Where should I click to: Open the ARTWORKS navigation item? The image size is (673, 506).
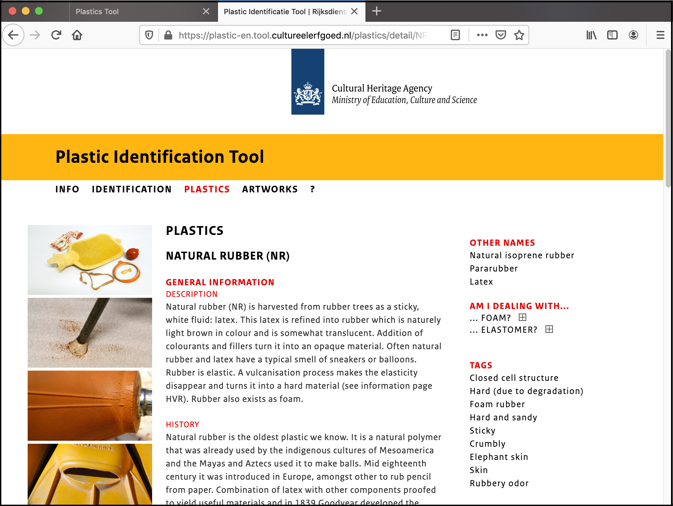(270, 189)
